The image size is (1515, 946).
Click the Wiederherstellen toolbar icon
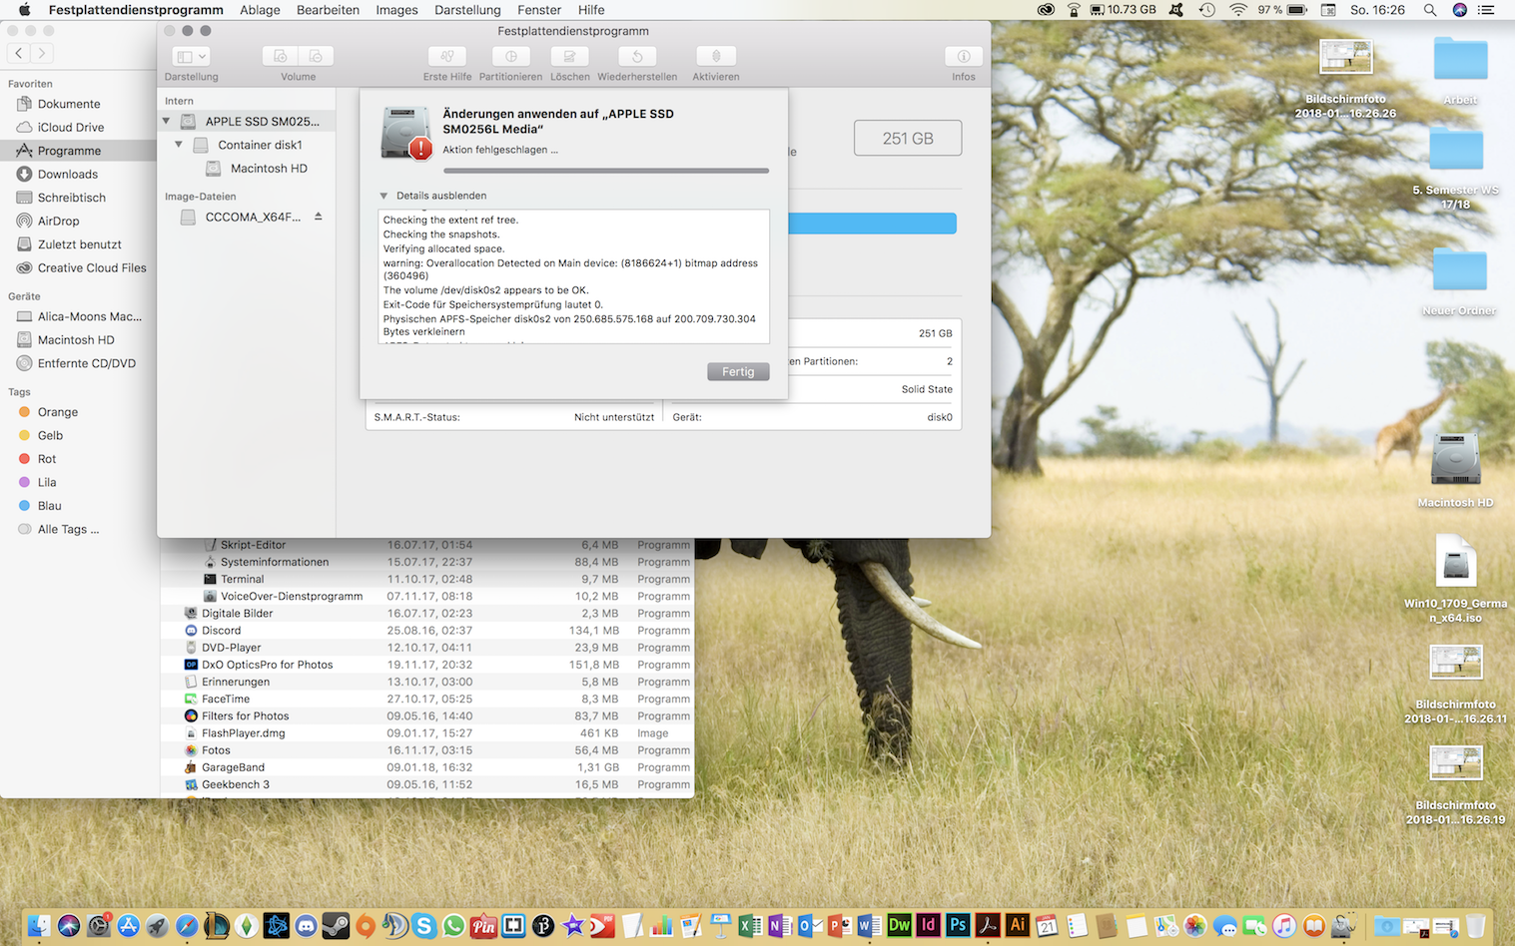point(637,57)
